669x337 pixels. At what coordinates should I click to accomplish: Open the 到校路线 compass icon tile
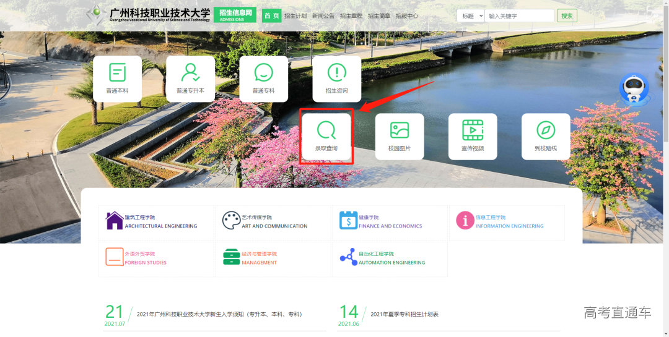pyautogui.click(x=546, y=137)
